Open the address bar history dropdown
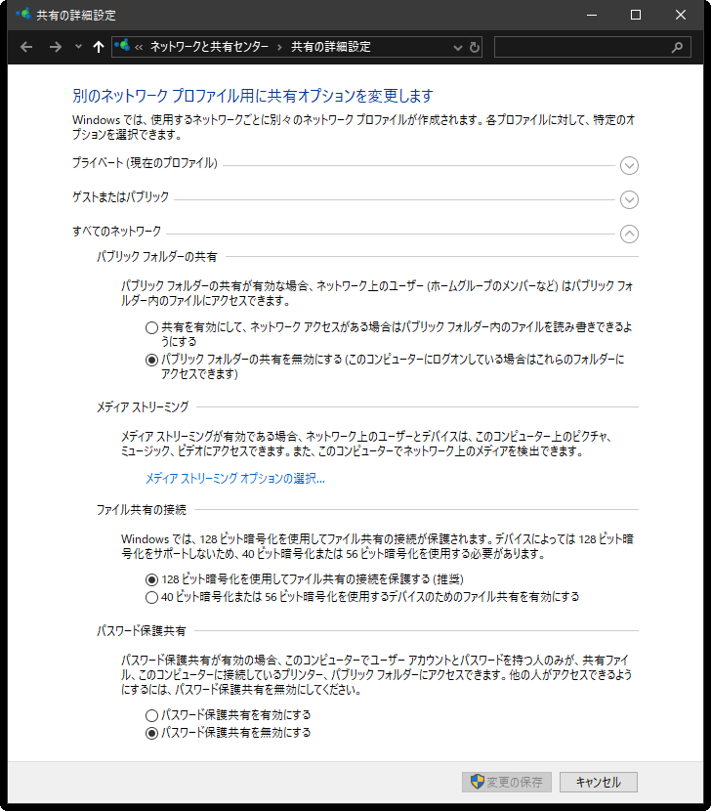 pos(458,48)
